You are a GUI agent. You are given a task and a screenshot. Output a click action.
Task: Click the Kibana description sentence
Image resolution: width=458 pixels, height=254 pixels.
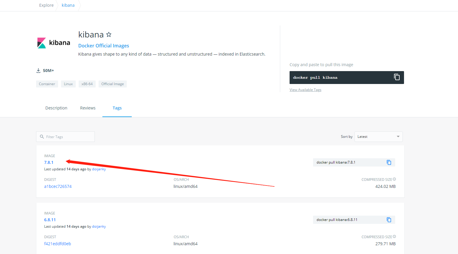tap(172, 54)
